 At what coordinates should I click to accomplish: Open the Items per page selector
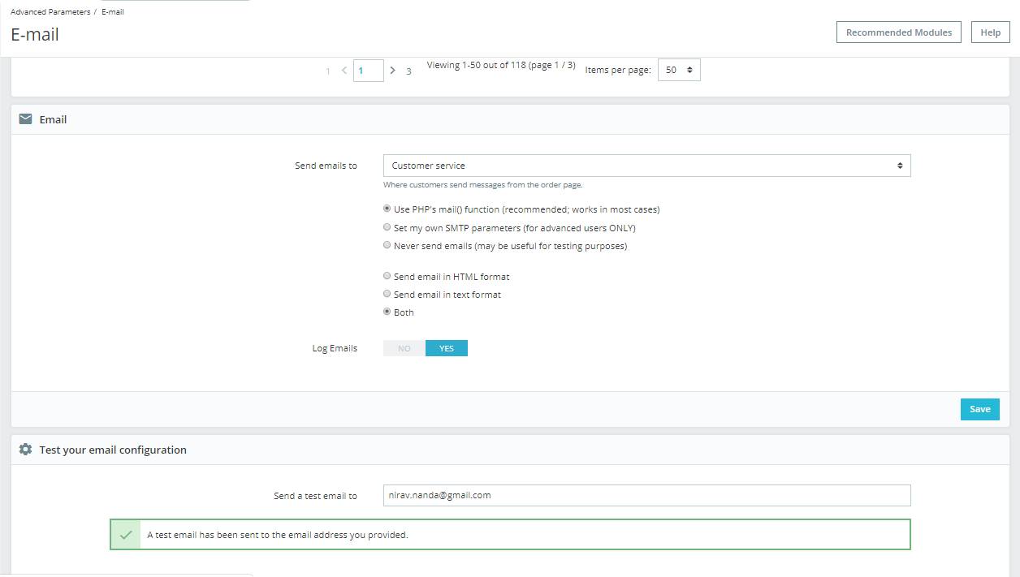(679, 70)
